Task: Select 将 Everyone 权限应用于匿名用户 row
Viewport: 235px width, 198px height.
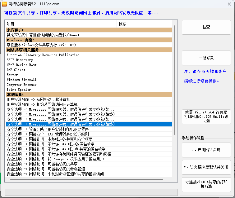Action: click(89, 159)
